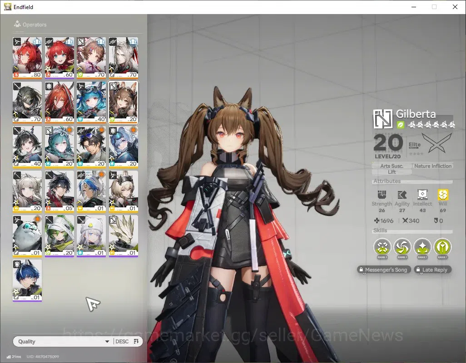466x363 pixels.
Task: Select the teal-eyed red-haired level 60 operator card
Action: click(59, 58)
